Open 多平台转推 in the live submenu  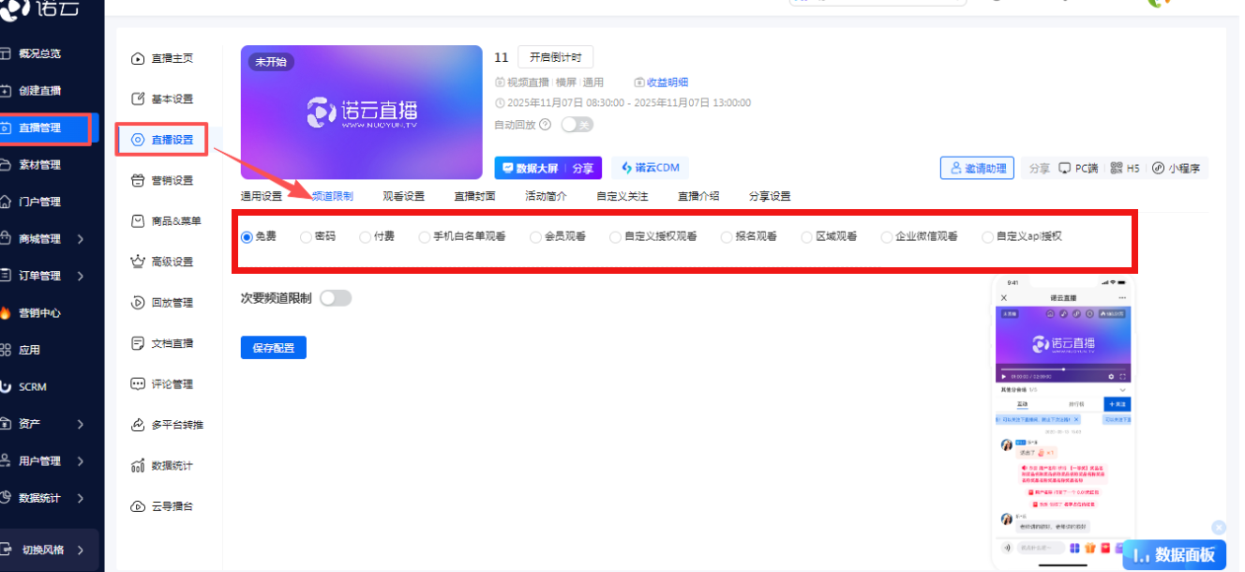167,425
